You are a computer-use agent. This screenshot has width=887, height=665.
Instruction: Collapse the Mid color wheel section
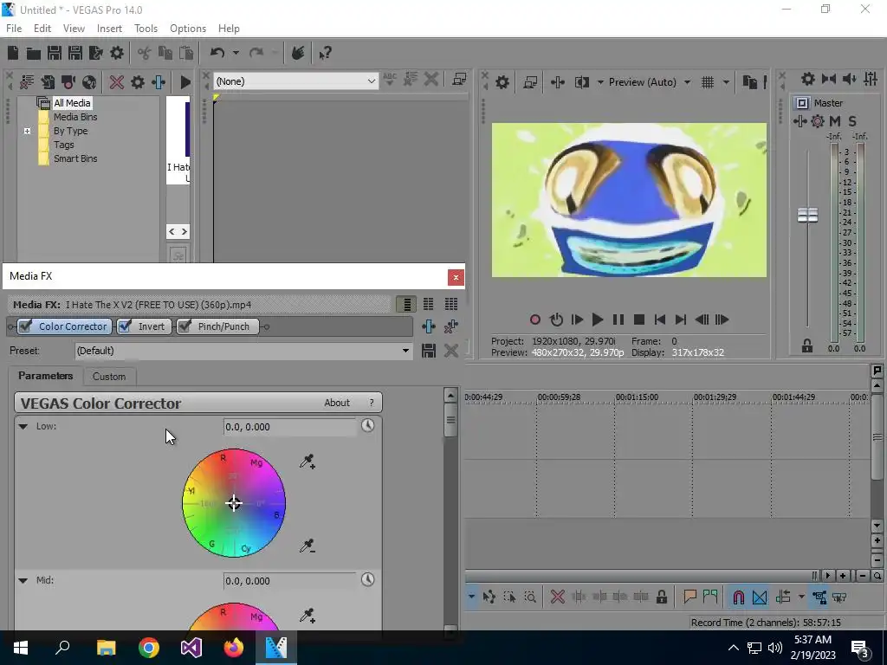pyautogui.click(x=23, y=580)
